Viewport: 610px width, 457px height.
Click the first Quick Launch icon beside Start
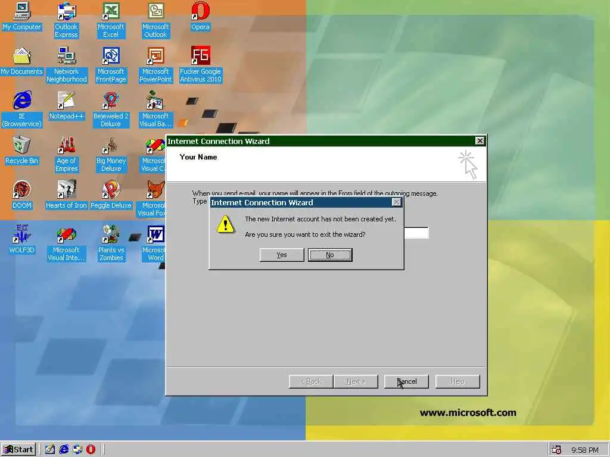pyautogui.click(x=50, y=450)
